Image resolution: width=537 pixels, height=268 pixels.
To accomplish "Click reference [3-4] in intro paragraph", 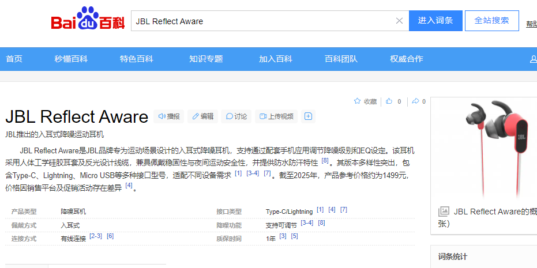I will click(253, 173).
